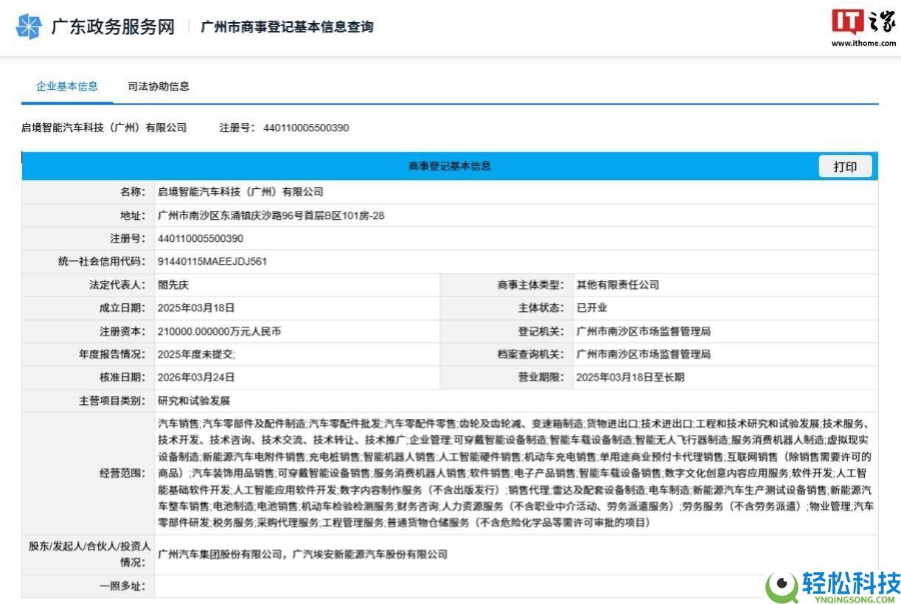The height and width of the screenshot is (604, 901).
Task: Click the 研究和试验发展 category value
Action: (x=194, y=400)
